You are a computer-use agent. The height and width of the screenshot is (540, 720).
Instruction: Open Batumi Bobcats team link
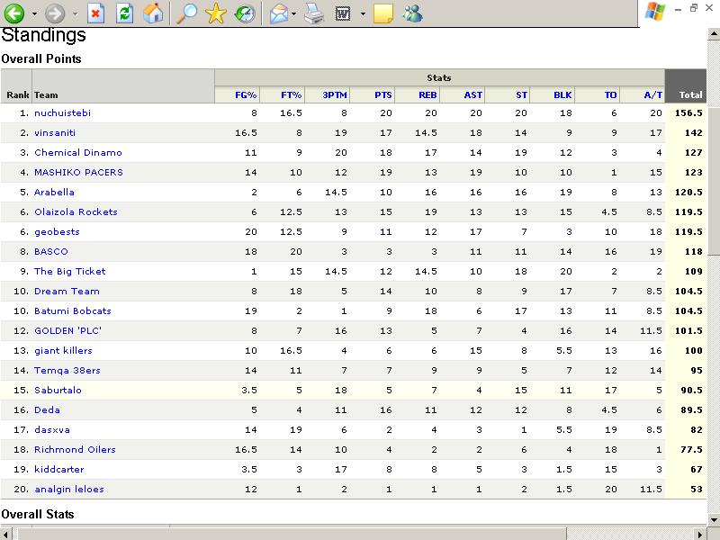pyautogui.click(x=73, y=310)
